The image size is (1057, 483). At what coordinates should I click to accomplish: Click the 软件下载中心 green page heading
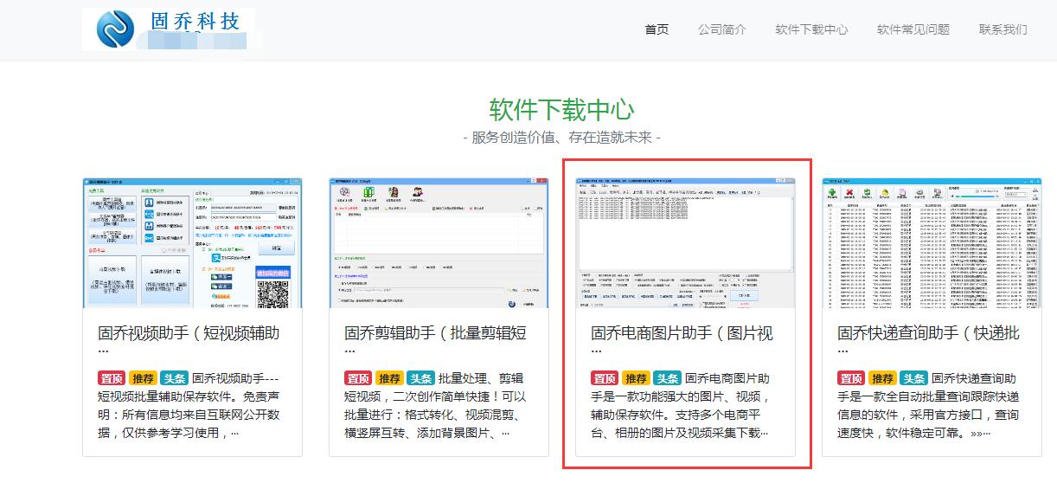[x=562, y=110]
